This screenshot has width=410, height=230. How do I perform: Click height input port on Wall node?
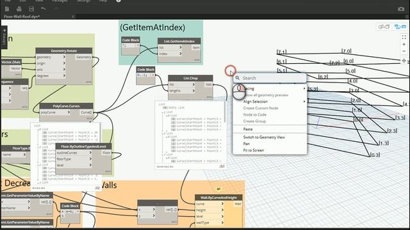(x=210, y=210)
